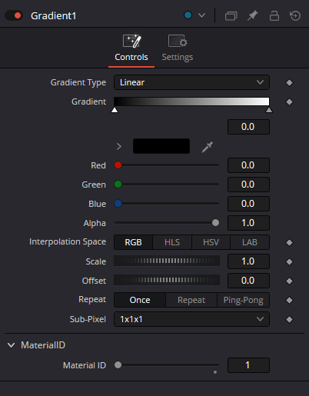Viewport: 309px width, 396px height.
Task: Click the Repeat keyframe diamond
Action: (x=289, y=300)
